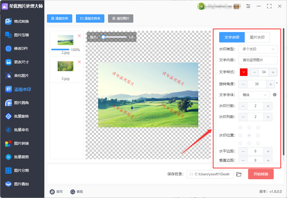Select top-left watermark position
287x198 pixels.
click(240, 128)
